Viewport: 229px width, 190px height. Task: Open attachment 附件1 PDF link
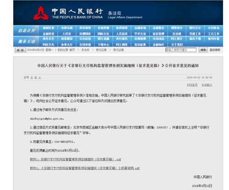click(76, 159)
